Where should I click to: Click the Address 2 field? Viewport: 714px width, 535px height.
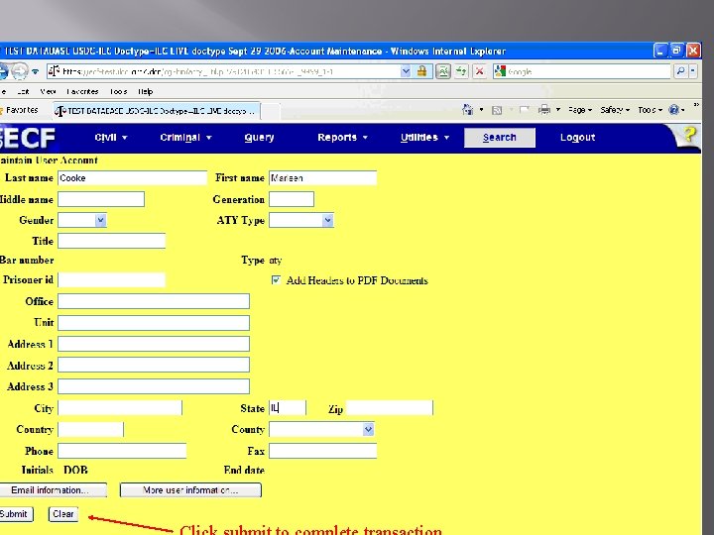point(154,365)
